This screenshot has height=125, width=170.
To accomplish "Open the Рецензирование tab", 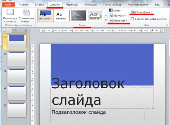I will pos(138,5).
